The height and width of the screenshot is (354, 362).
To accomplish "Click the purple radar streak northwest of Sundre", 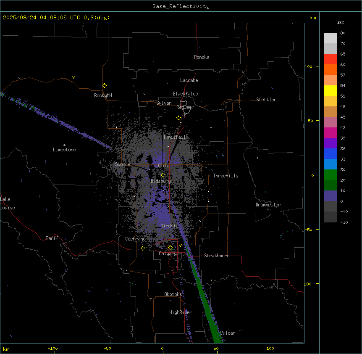I will coord(60,122).
